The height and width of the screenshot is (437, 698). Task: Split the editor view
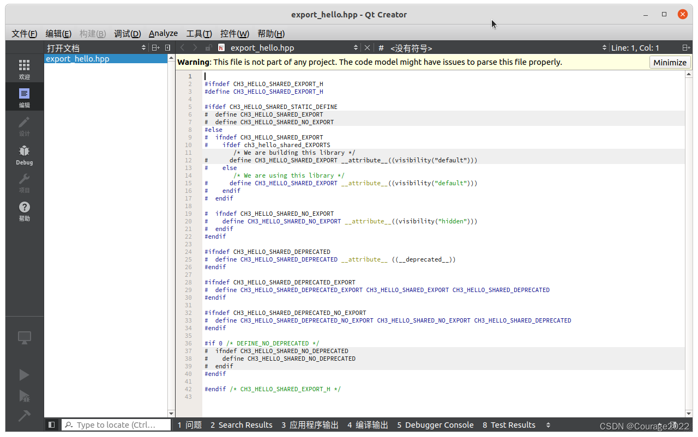686,48
